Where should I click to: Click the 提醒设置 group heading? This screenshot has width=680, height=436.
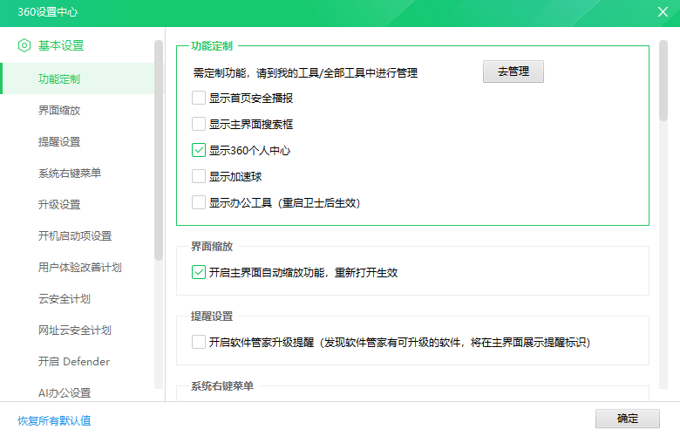[x=212, y=317]
